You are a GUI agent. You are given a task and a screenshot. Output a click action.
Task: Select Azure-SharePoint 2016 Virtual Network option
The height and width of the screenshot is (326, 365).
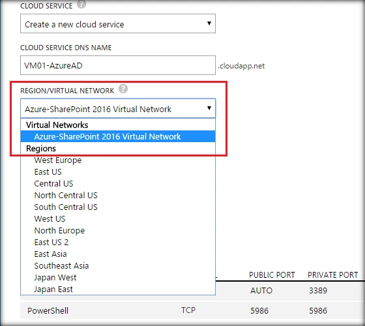[x=118, y=136]
